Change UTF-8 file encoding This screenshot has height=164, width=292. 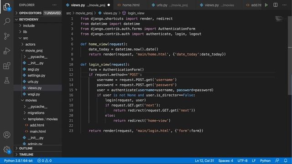(x=242, y=161)
